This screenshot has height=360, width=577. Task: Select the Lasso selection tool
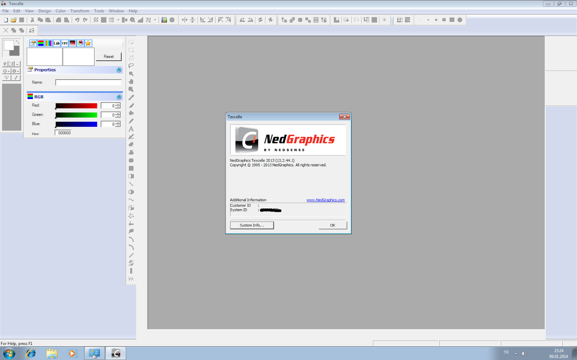click(131, 66)
